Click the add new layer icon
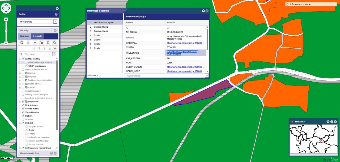 (22, 42)
